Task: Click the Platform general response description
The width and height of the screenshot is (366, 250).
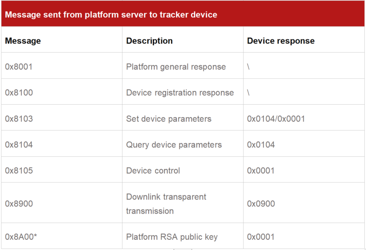Action: [176, 67]
